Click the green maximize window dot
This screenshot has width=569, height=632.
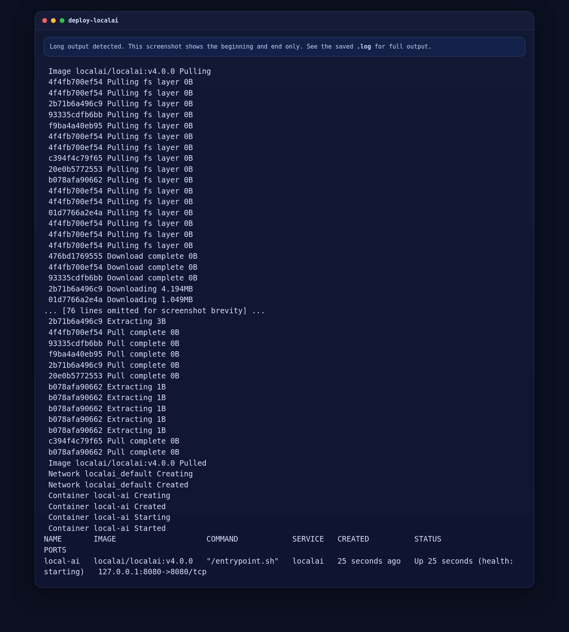(x=62, y=21)
